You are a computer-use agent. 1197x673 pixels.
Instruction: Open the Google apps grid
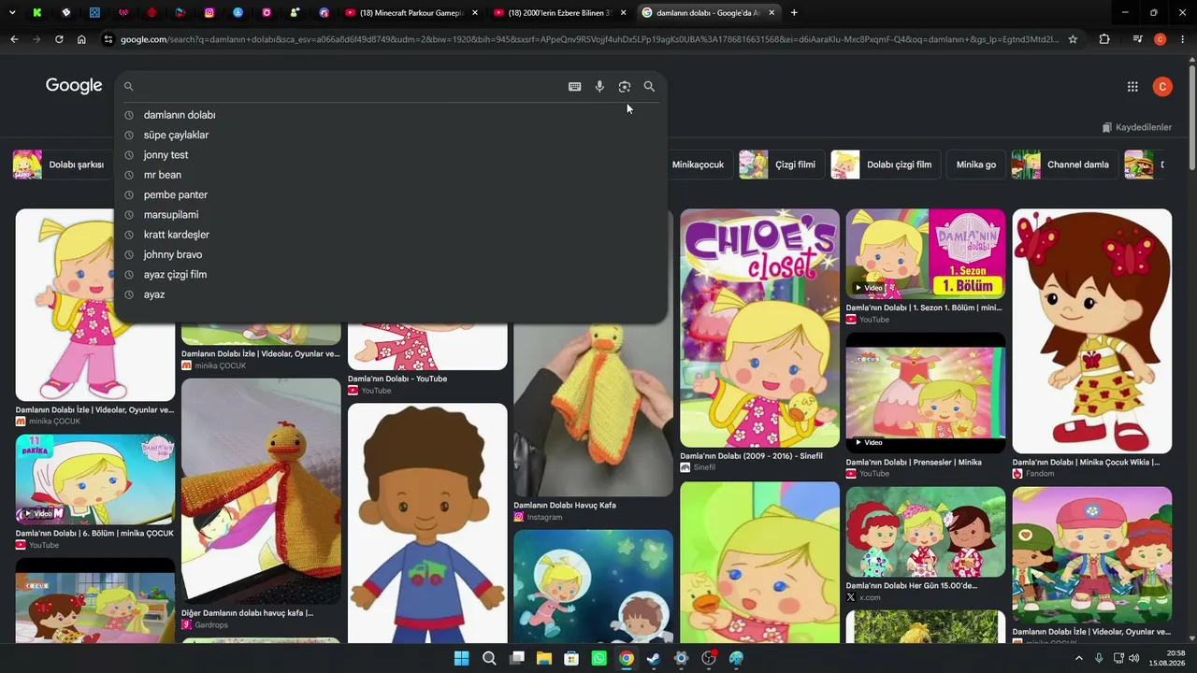1132,87
